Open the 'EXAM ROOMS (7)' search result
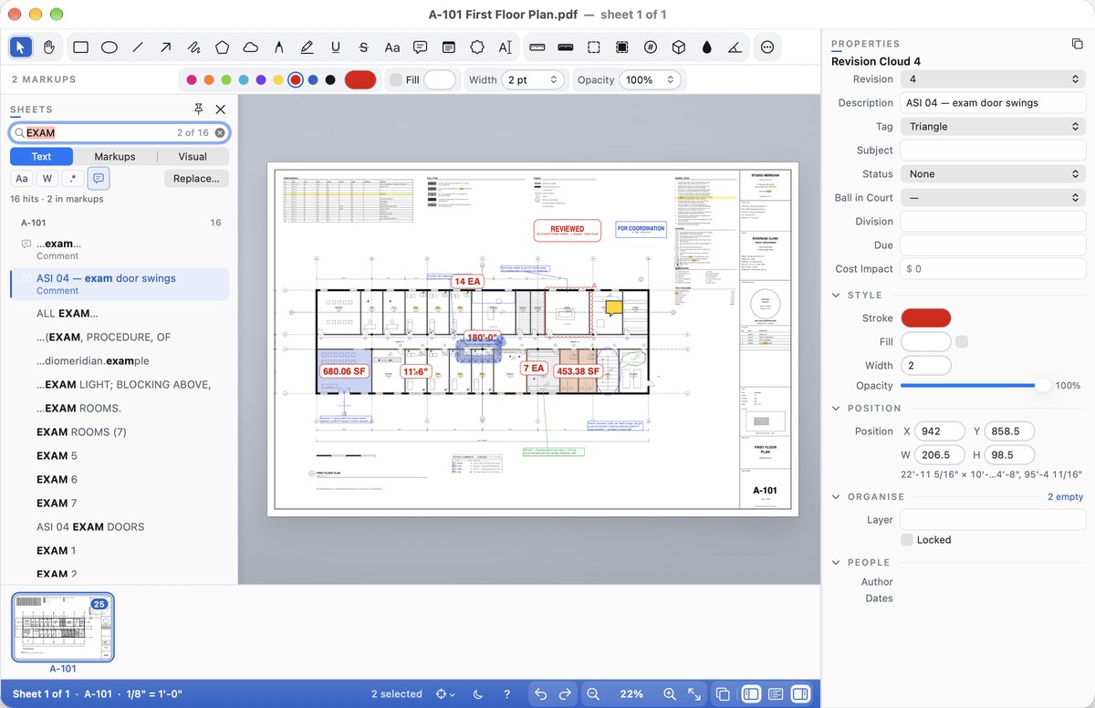1095x708 pixels. click(x=81, y=432)
